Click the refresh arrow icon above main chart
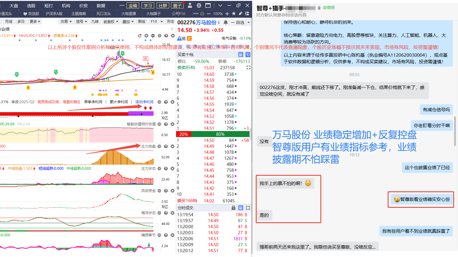458x257 pixels. coord(140,36)
